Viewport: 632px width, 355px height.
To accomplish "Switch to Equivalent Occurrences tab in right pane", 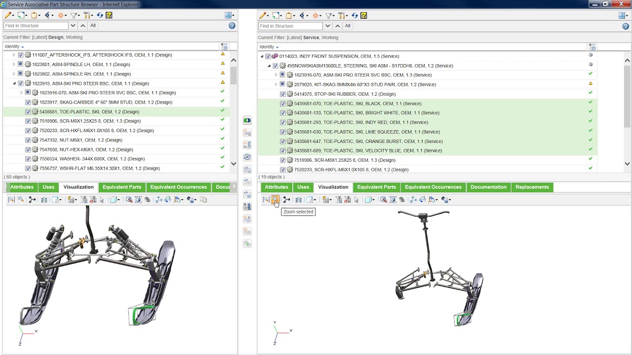I will click(x=433, y=187).
